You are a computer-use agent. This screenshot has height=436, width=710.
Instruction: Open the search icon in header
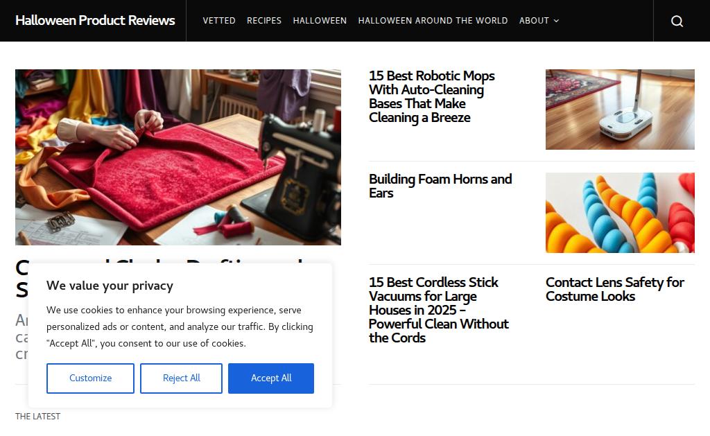677,21
